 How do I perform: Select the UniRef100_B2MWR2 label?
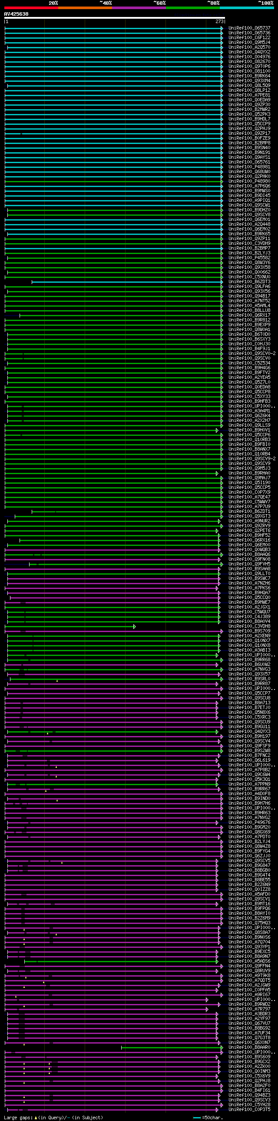(x=249, y=110)
